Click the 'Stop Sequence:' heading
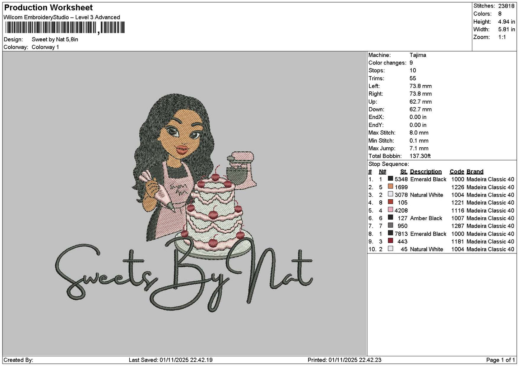Screen dimensions: 519x366 389,164
